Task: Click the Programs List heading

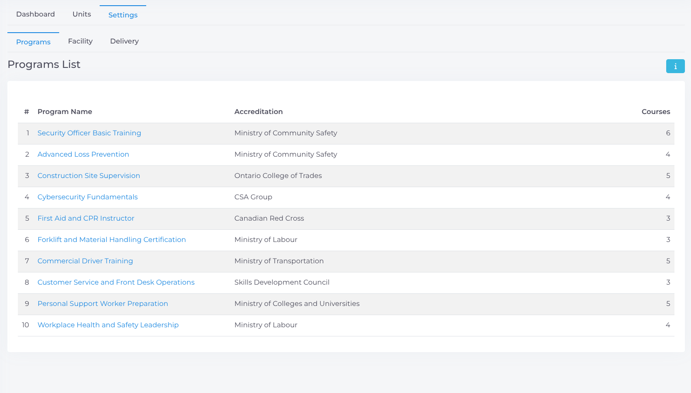Action: [x=44, y=65]
